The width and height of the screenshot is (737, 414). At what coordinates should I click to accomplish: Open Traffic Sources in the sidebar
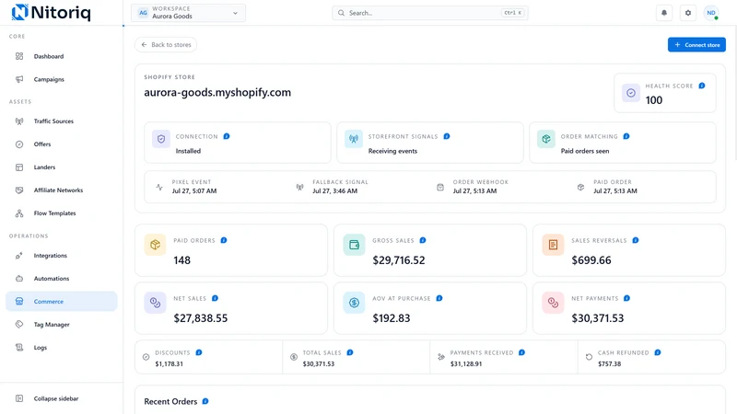coord(61,121)
